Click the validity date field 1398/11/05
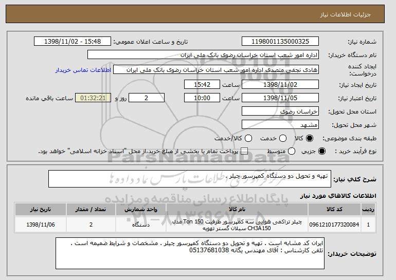This screenshot has width=396, height=280. [280, 98]
